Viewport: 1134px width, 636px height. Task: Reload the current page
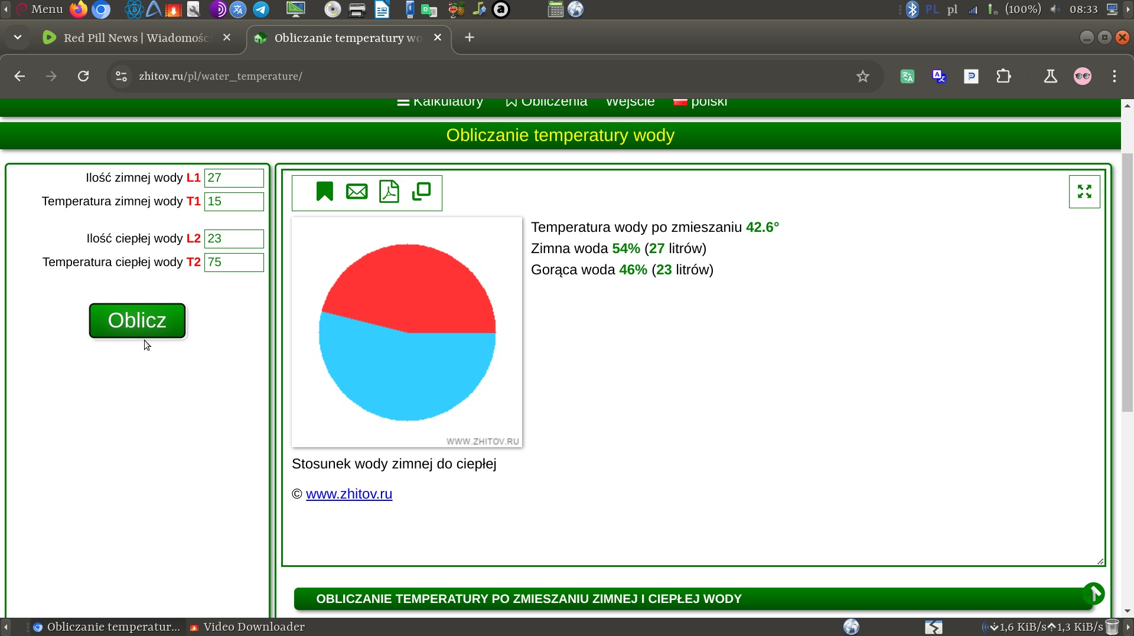(x=83, y=76)
